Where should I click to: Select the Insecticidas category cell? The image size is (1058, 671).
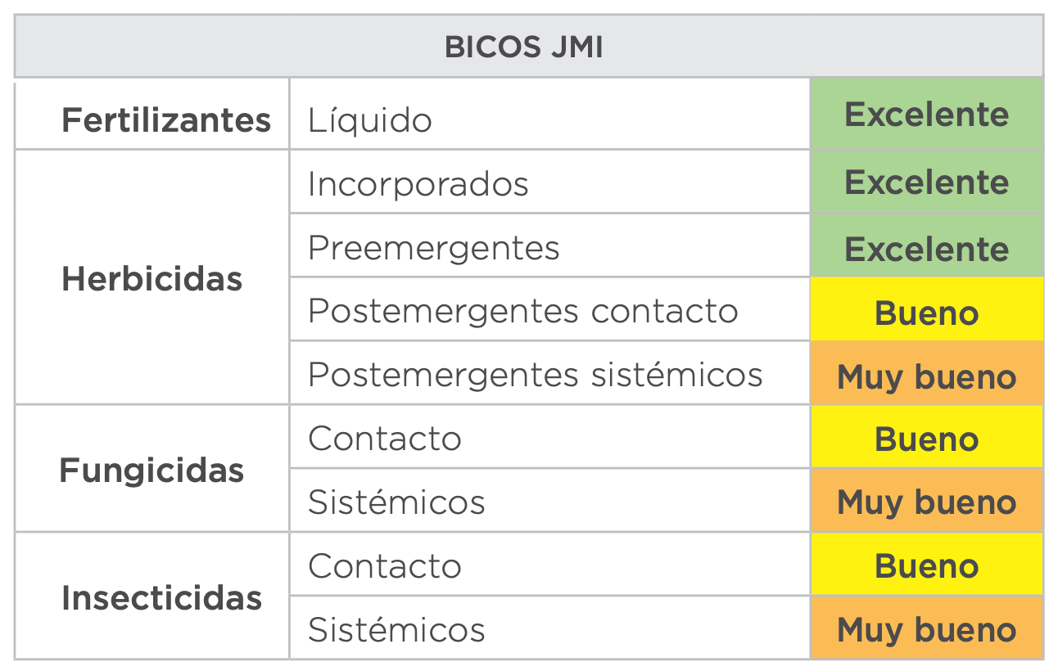point(161,598)
